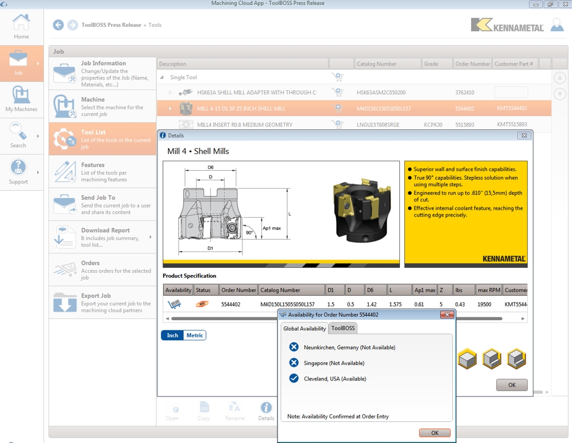The width and height of the screenshot is (572, 443).
Task: Open the Machine selection item
Action: (103, 106)
